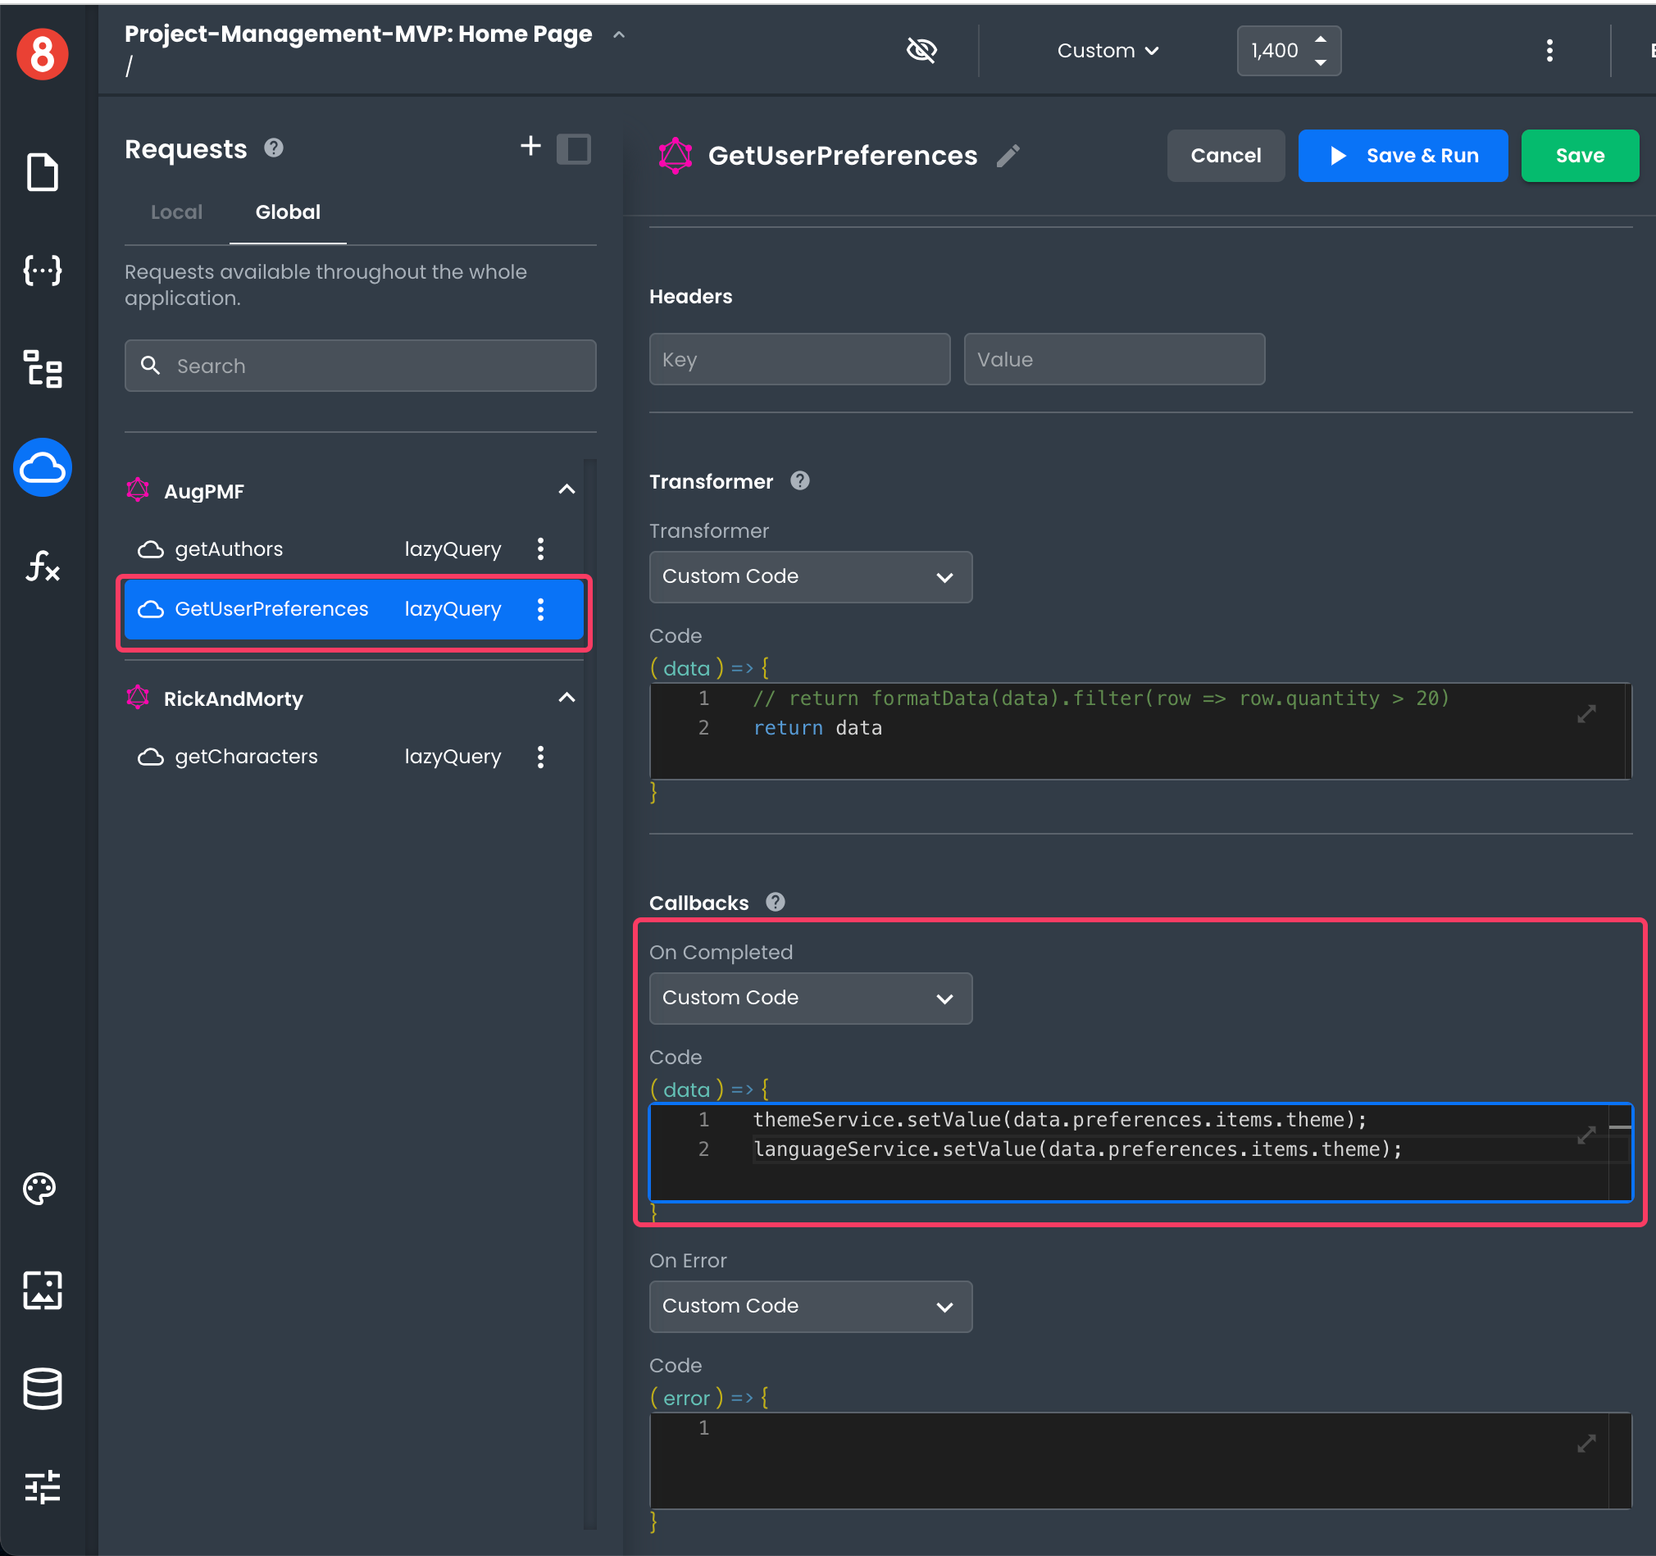Viewport: 1656px width, 1556px height.
Task: Switch to the Local requests tab
Action: (x=176, y=212)
